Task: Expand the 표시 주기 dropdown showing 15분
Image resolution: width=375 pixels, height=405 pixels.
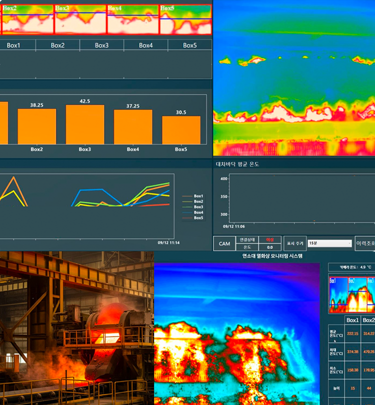Action: (330, 243)
